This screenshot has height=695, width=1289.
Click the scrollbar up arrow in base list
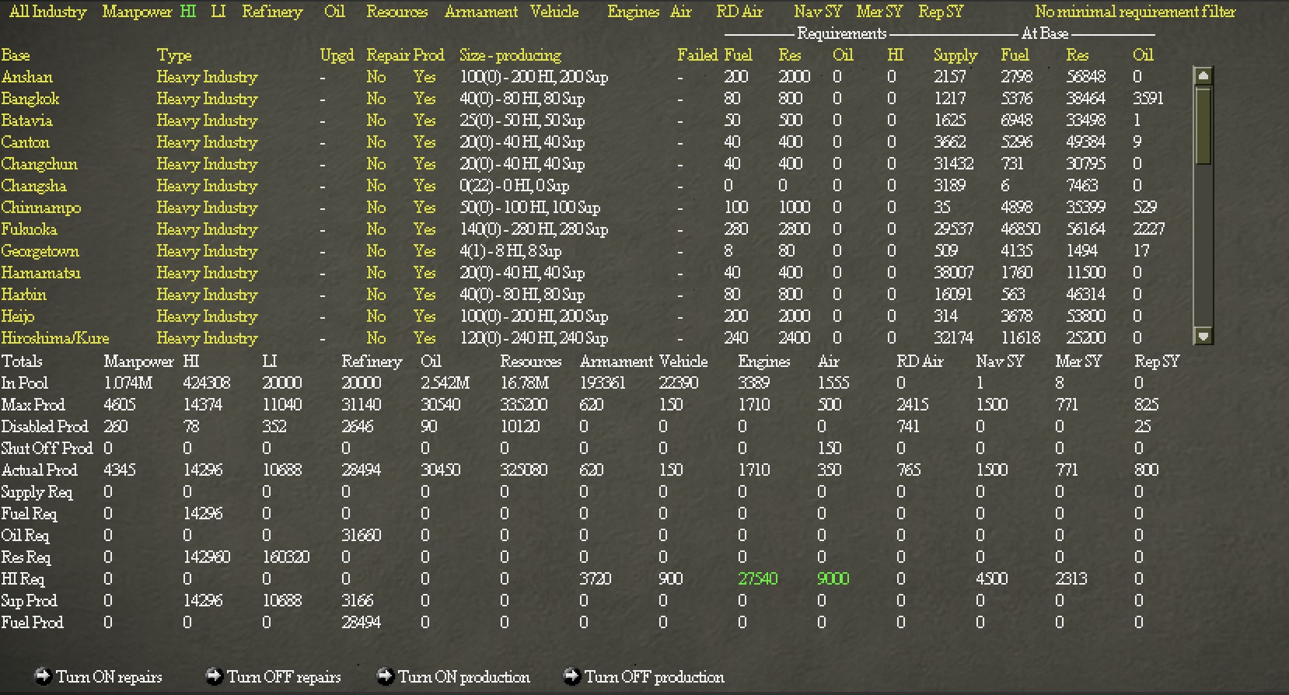pyautogui.click(x=1203, y=75)
